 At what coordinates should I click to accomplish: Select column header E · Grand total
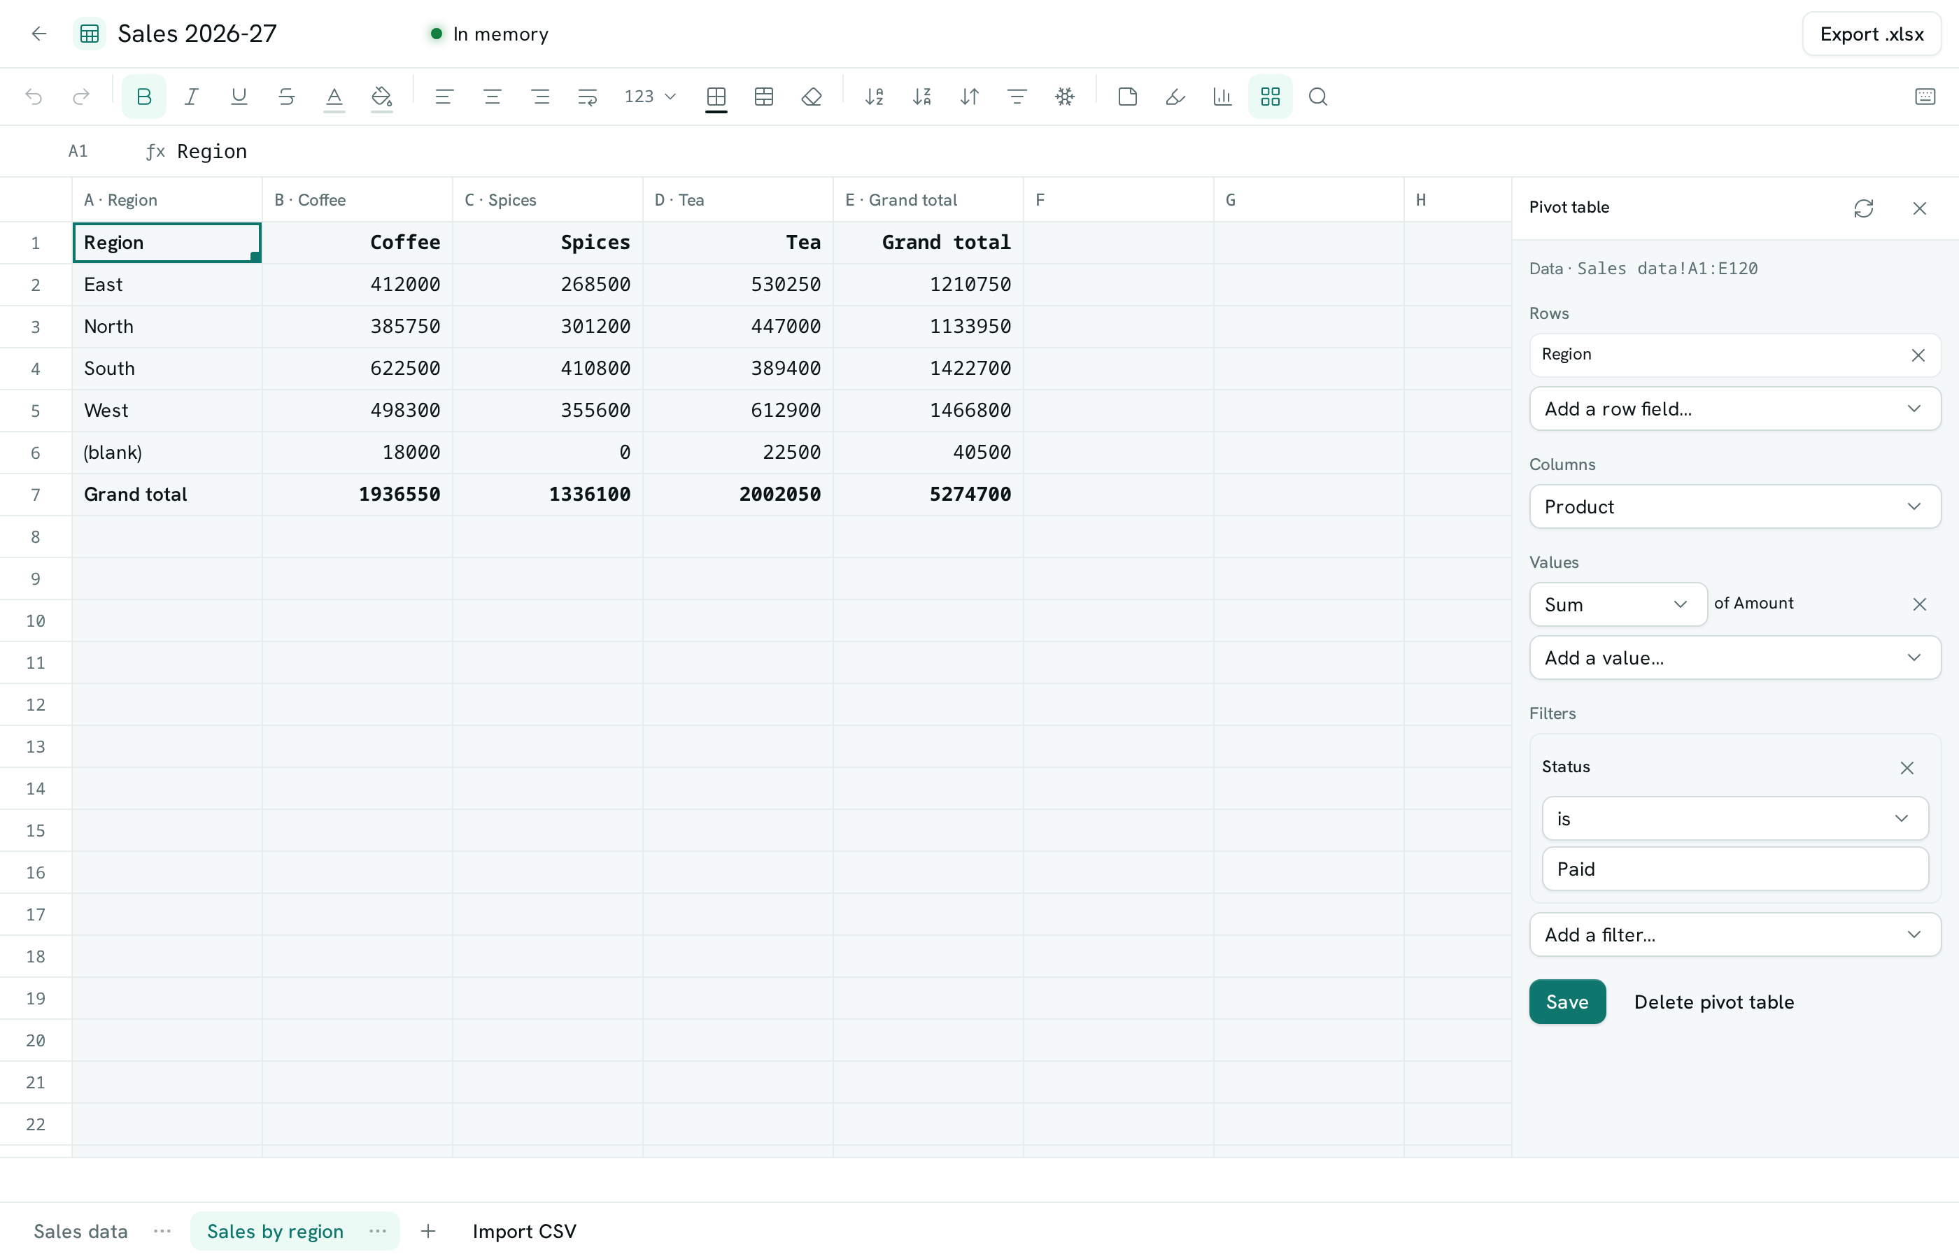click(x=928, y=200)
